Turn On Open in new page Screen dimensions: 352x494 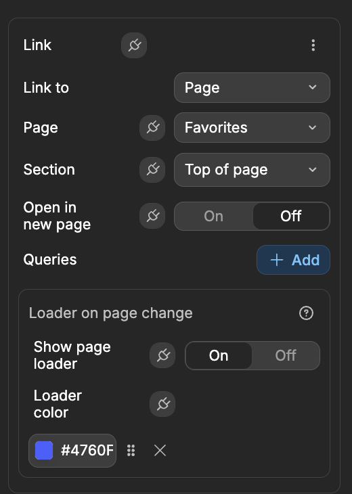214,216
